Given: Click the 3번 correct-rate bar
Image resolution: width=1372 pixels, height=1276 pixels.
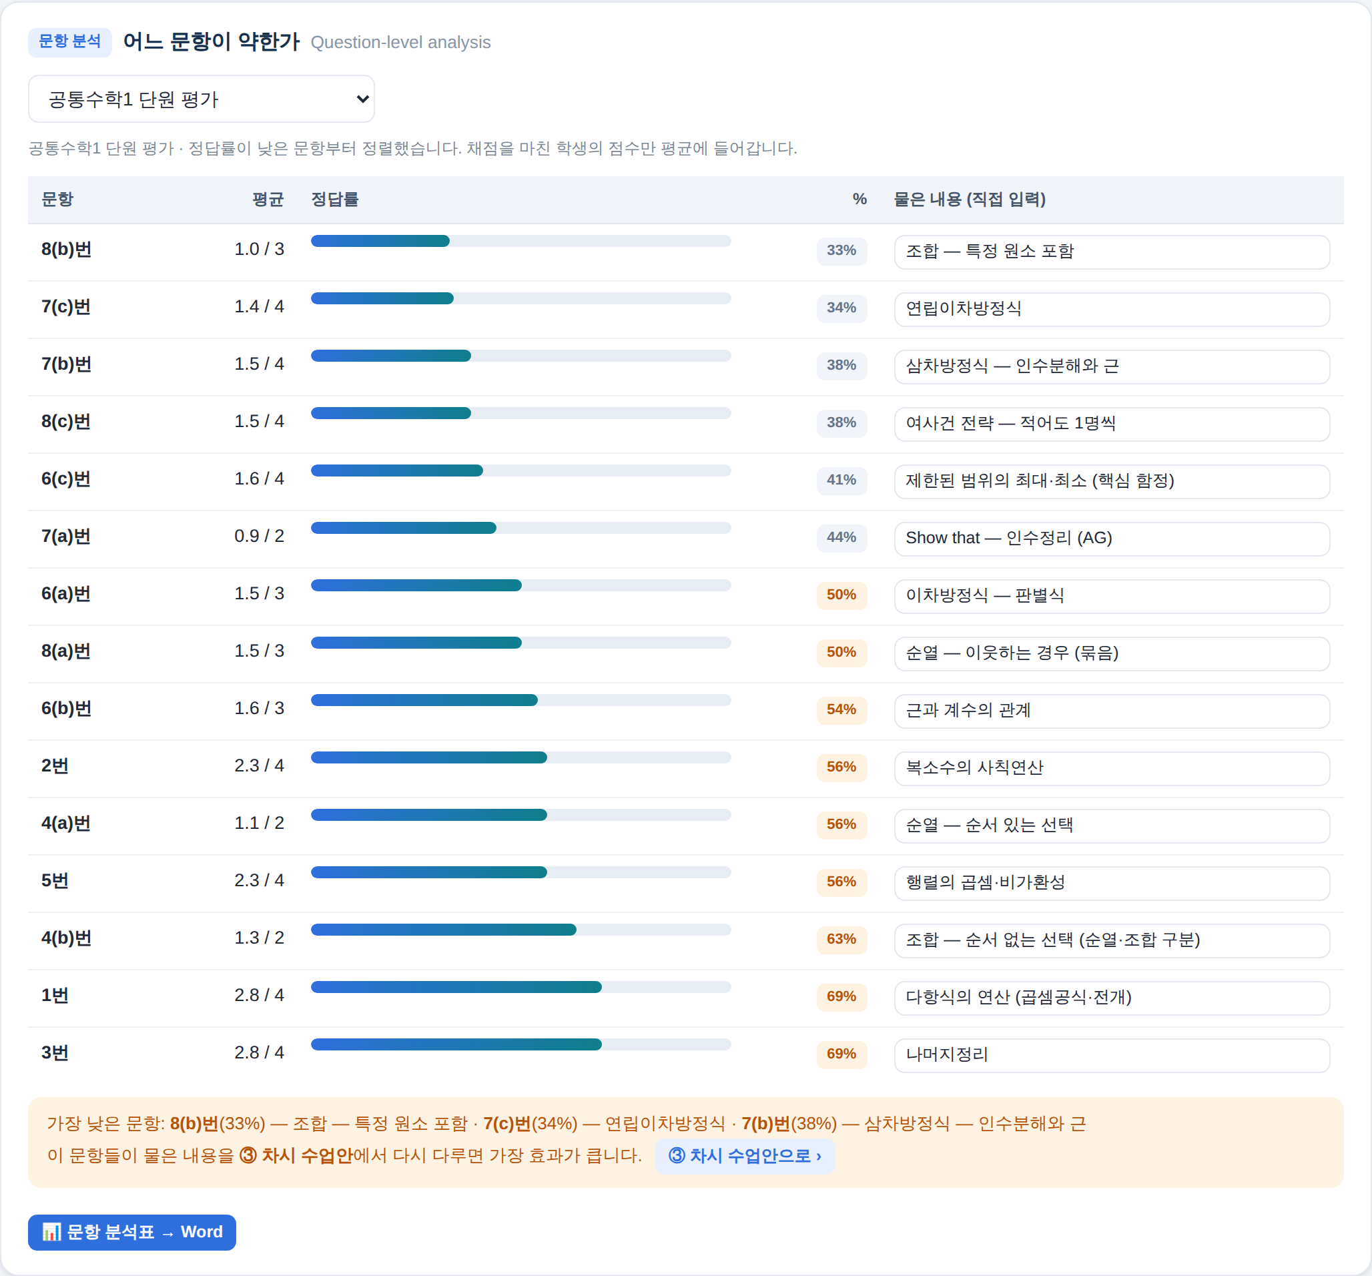Looking at the screenshot, I should coord(521,1044).
